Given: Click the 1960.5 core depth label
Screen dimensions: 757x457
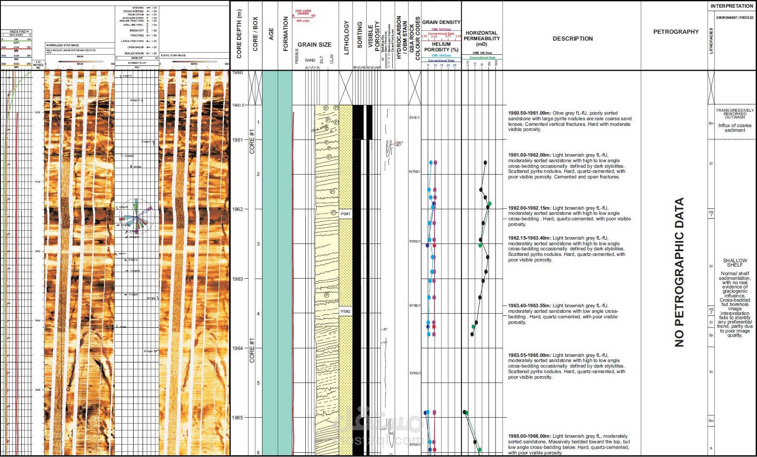Looking at the screenshot, I should (x=238, y=105).
